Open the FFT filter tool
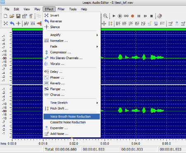 [162, 24]
